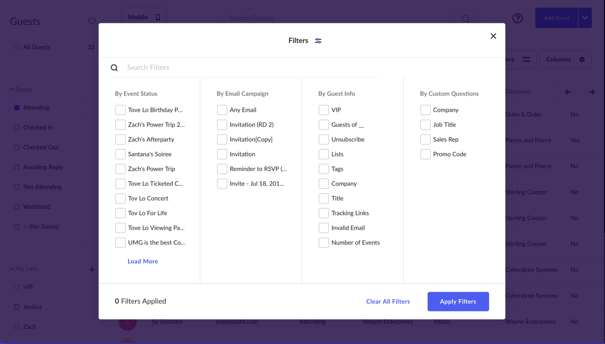Screen dimensions: 605x344
Task: Check the Zach's Power Trip 2... filter
Action: click(x=120, y=124)
